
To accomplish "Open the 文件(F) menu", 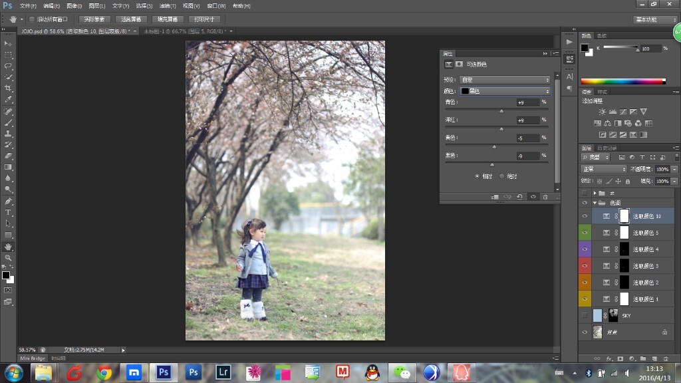I will (x=28, y=5).
